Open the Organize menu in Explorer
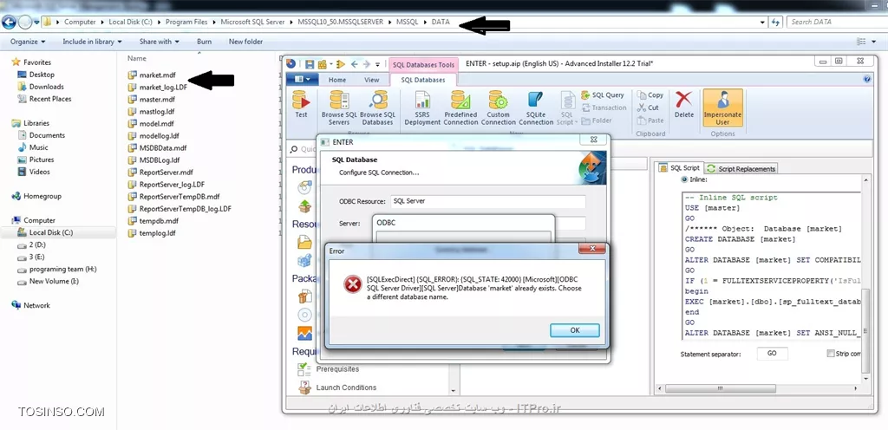The image size is (888, 430). tap(28, 42)
